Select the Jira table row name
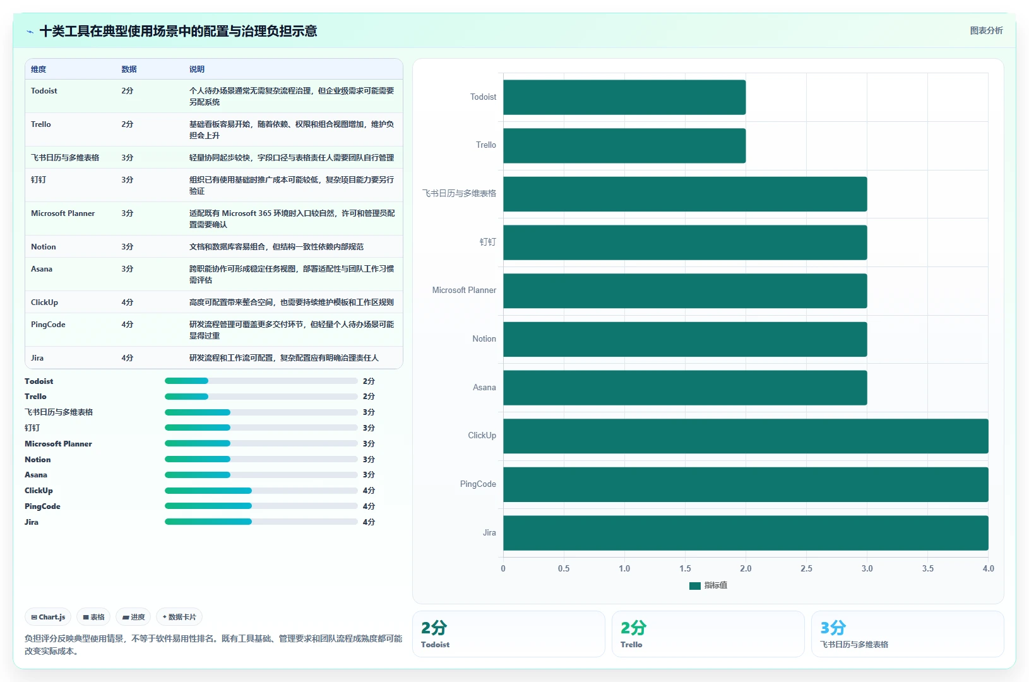The width and height of the screenshot is (1029, 682). [x=37, y=358]
